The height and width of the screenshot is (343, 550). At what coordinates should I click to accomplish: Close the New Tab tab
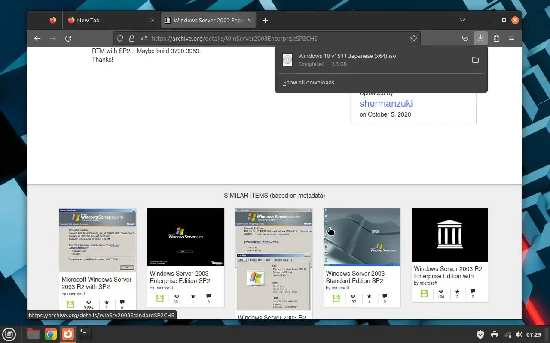pyautogui.click(x=152, y=20)
